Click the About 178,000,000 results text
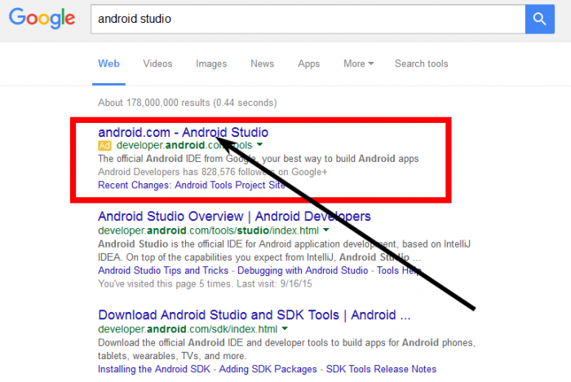 point(187,103)
